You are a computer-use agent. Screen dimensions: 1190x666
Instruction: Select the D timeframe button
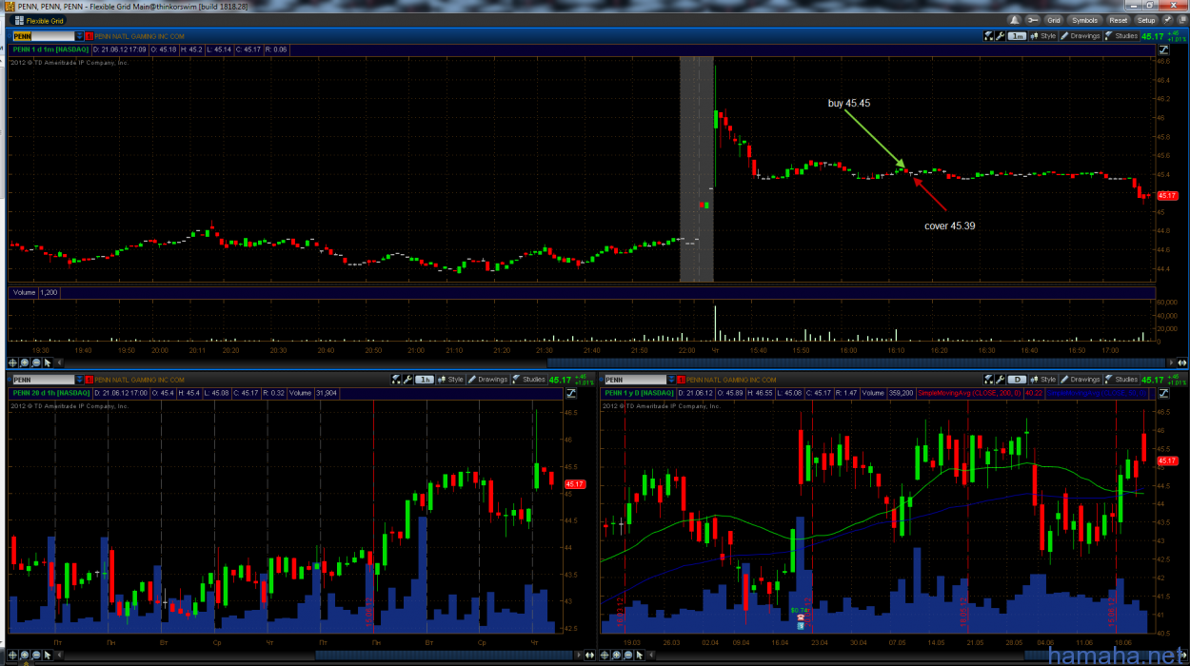[x=1017, y=379]
